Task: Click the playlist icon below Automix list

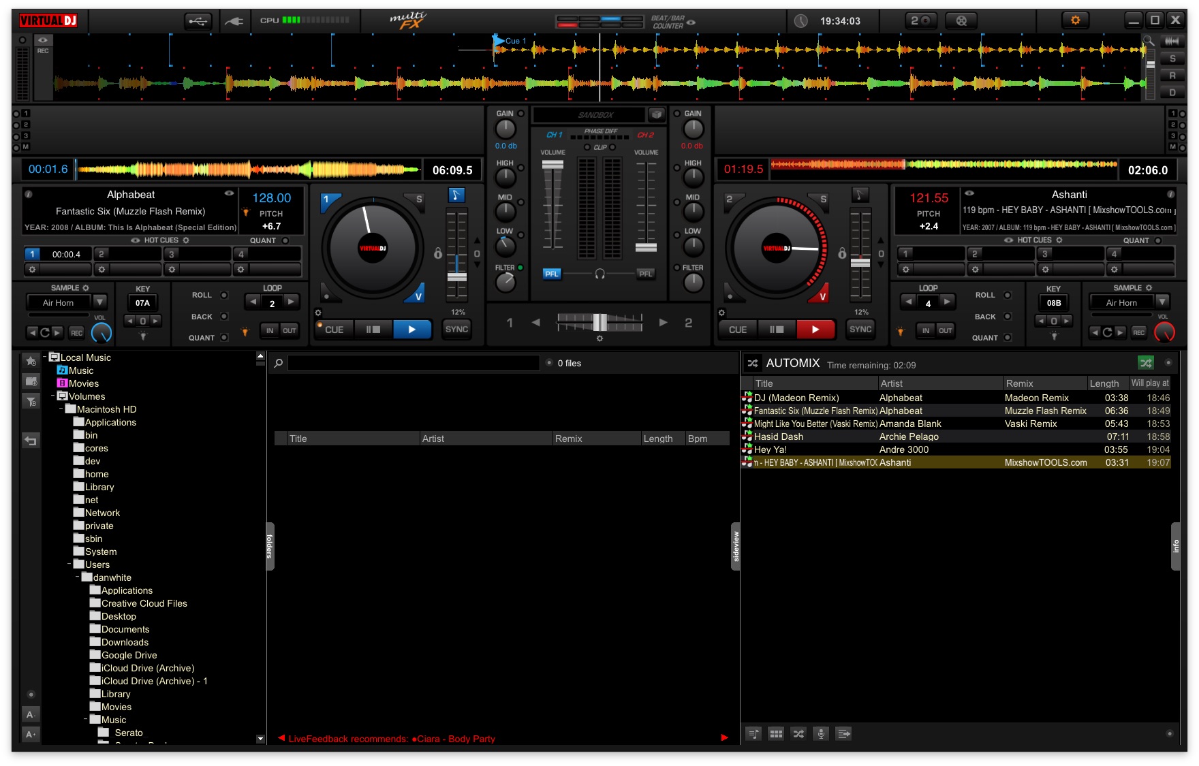Action: click(x=753, y=734)
